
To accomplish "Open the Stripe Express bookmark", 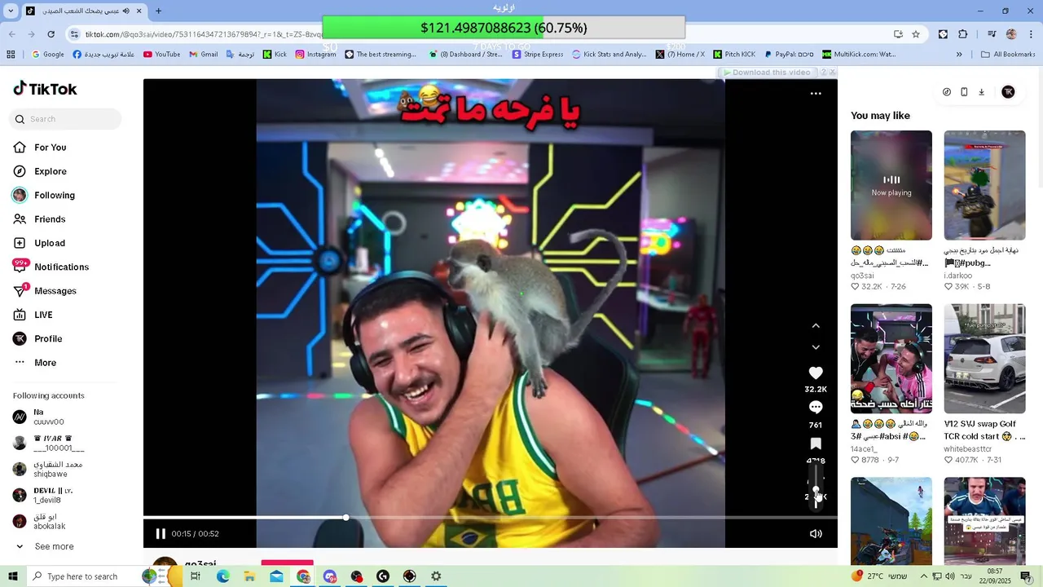I will coord(538,55).
